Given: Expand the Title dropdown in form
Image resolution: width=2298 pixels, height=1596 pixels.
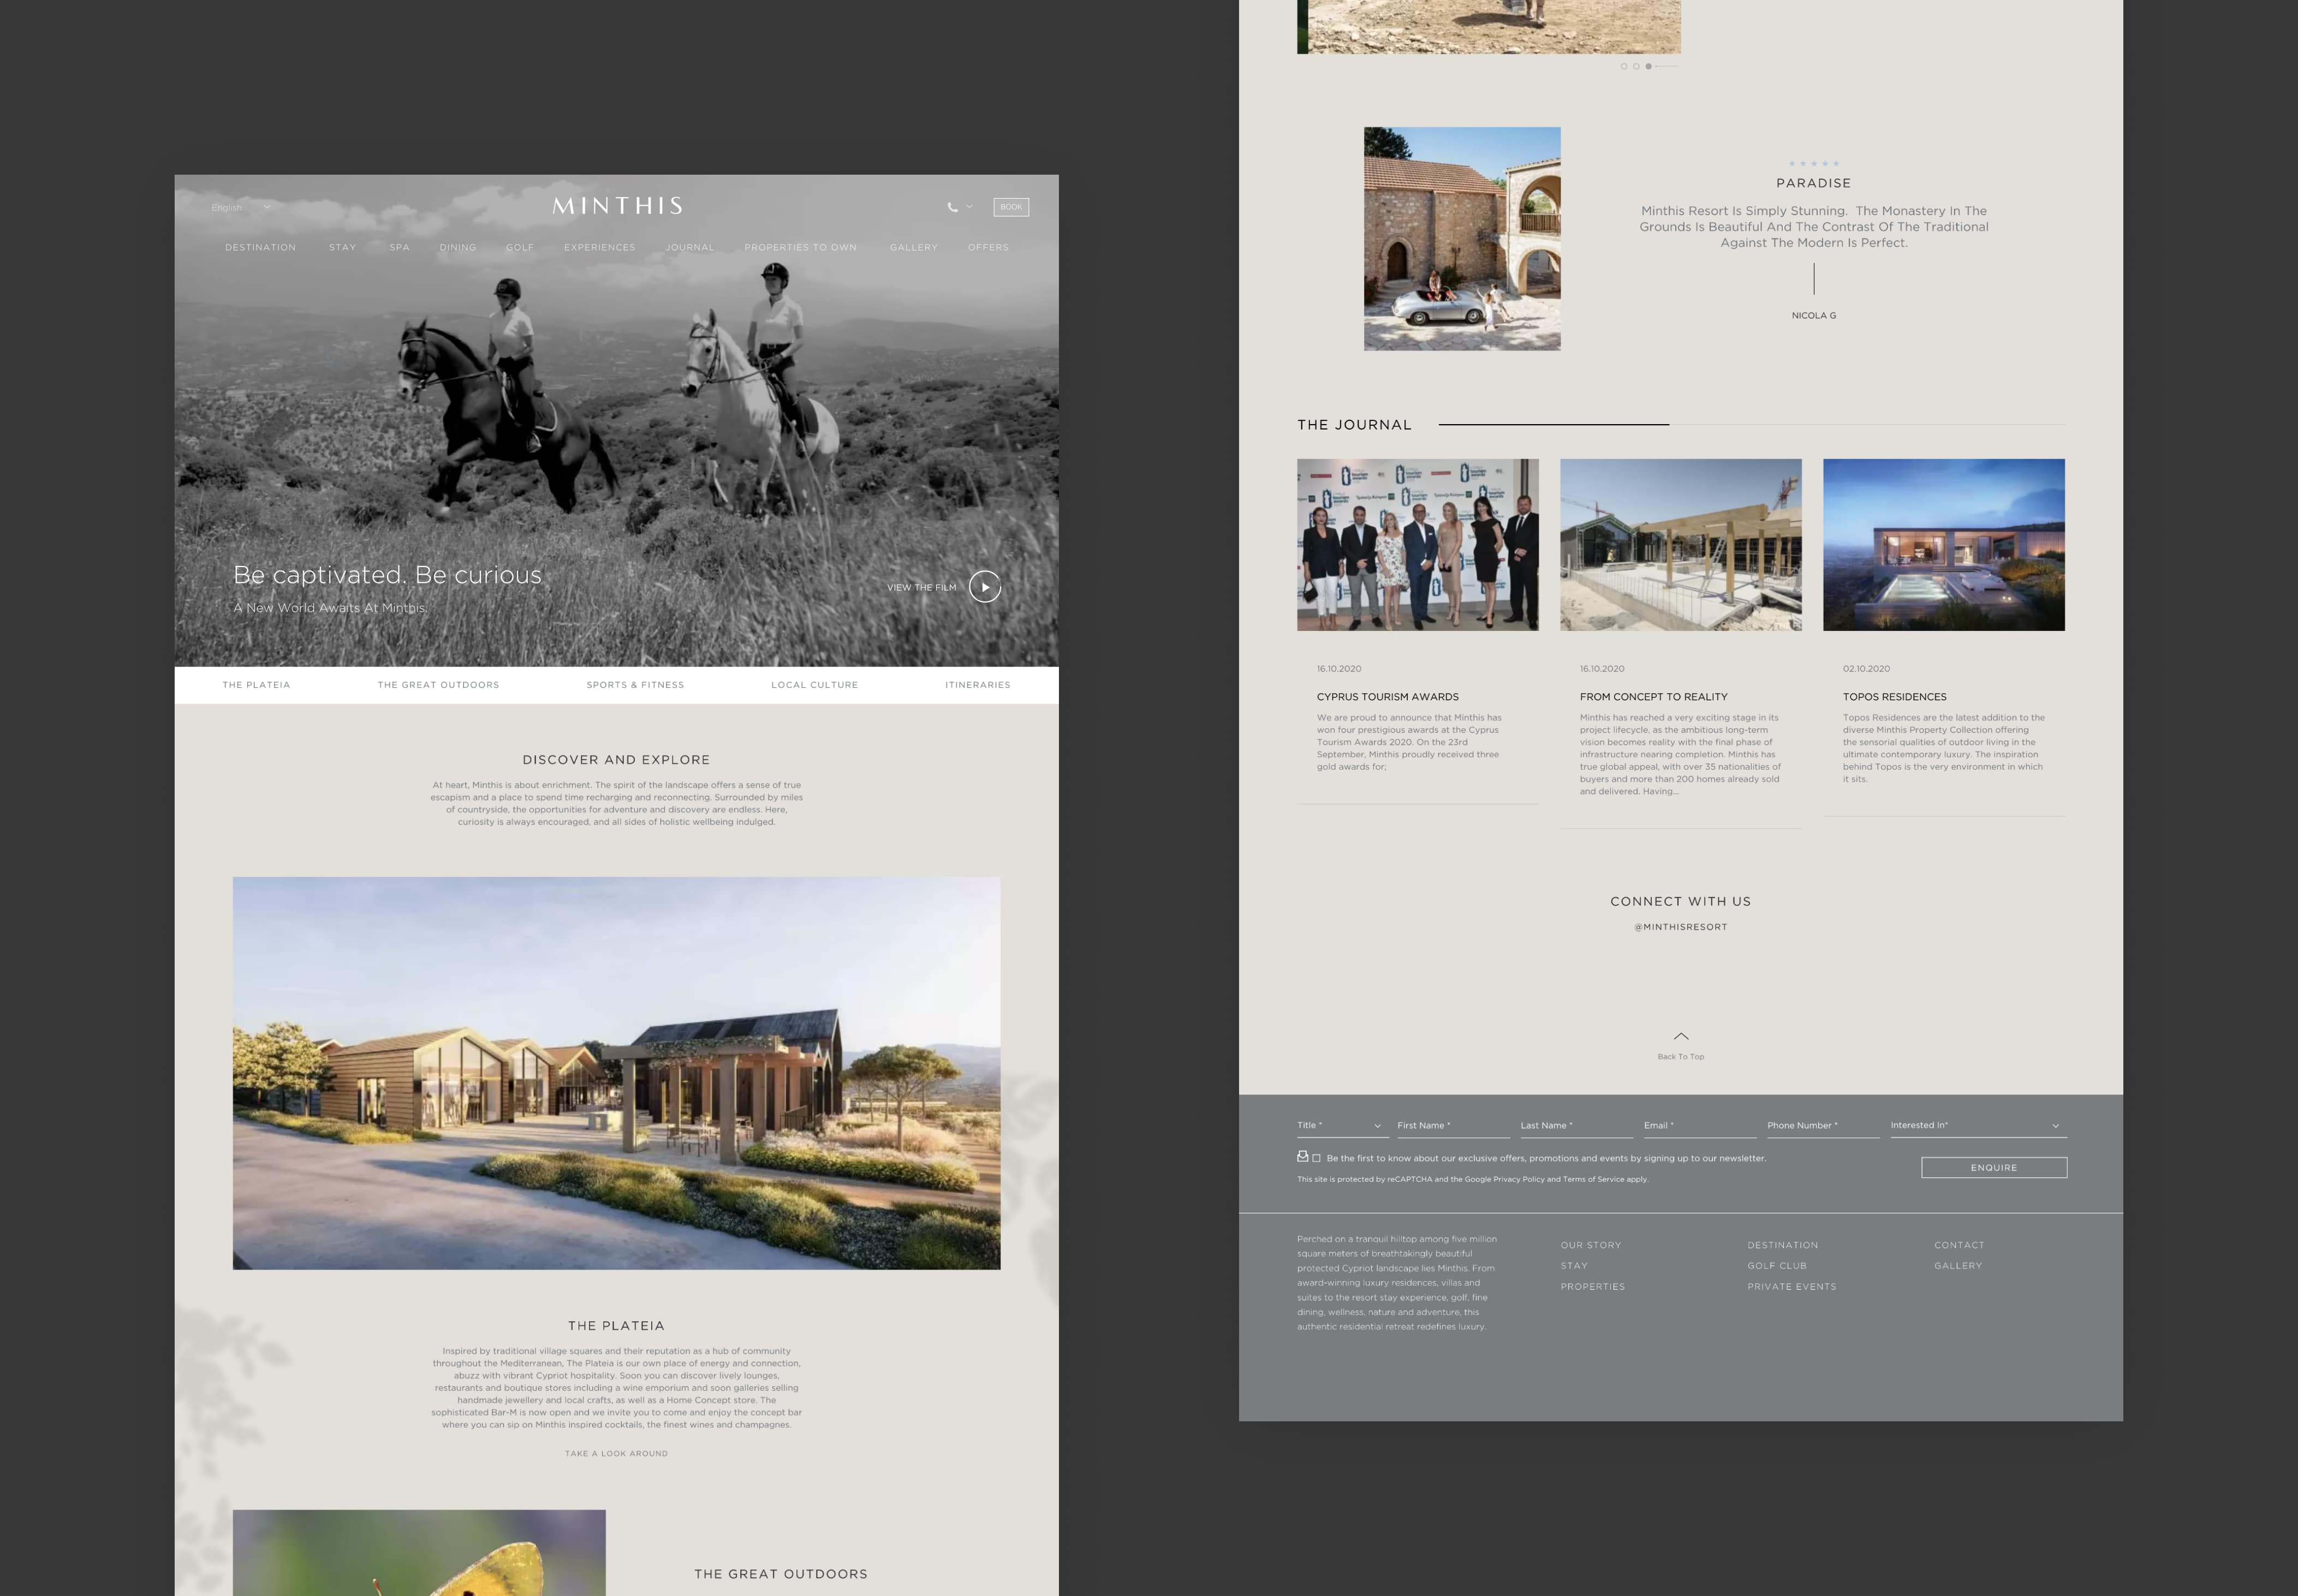Looking at the screenshot, I should 1340,1126.
